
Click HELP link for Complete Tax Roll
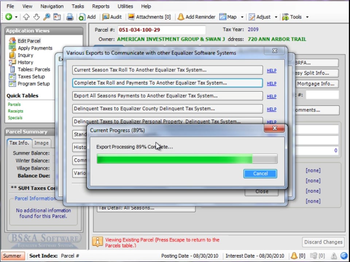pyautogui.click(x=272, y=83)
